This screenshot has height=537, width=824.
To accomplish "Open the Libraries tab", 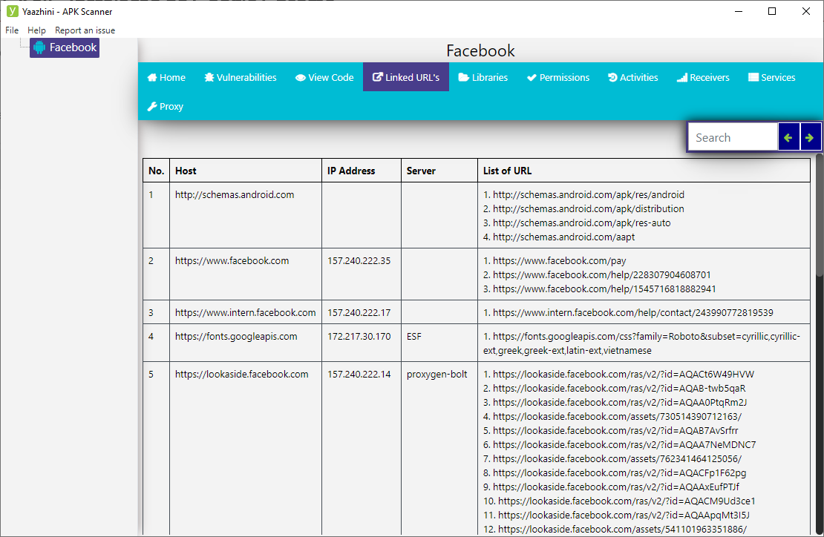I will click(483, 77).
